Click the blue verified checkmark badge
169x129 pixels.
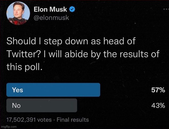coord(72,10)
